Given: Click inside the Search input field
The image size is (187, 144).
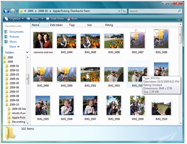Looking at the screenshot, I should [153, 11].
